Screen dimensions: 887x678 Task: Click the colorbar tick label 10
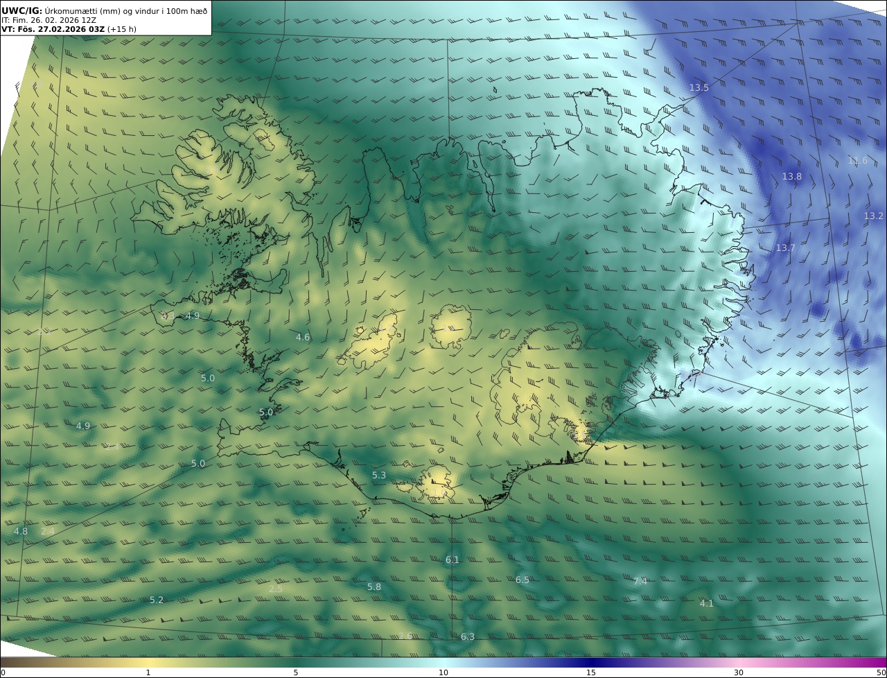(x=443, y=672)
